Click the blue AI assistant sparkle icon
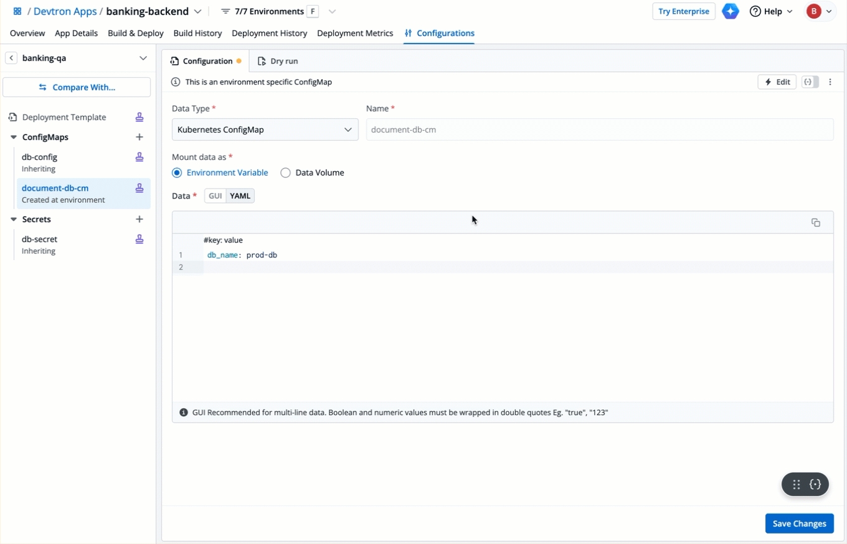The image size is (847, 544). click(x=731, y=11)
